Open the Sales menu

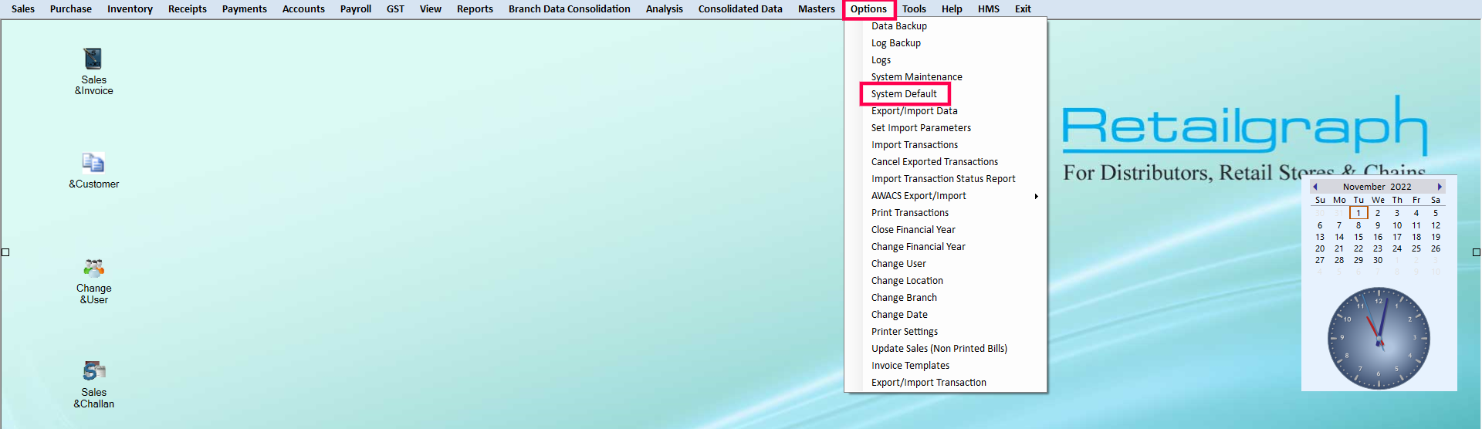[x=23, y=9]
